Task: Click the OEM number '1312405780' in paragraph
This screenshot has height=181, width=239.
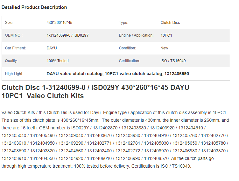Action: pyautogui.click(x=213, y=143)
